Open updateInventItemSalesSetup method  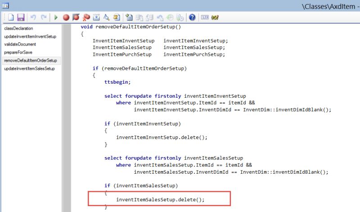[x=29, y=68]
